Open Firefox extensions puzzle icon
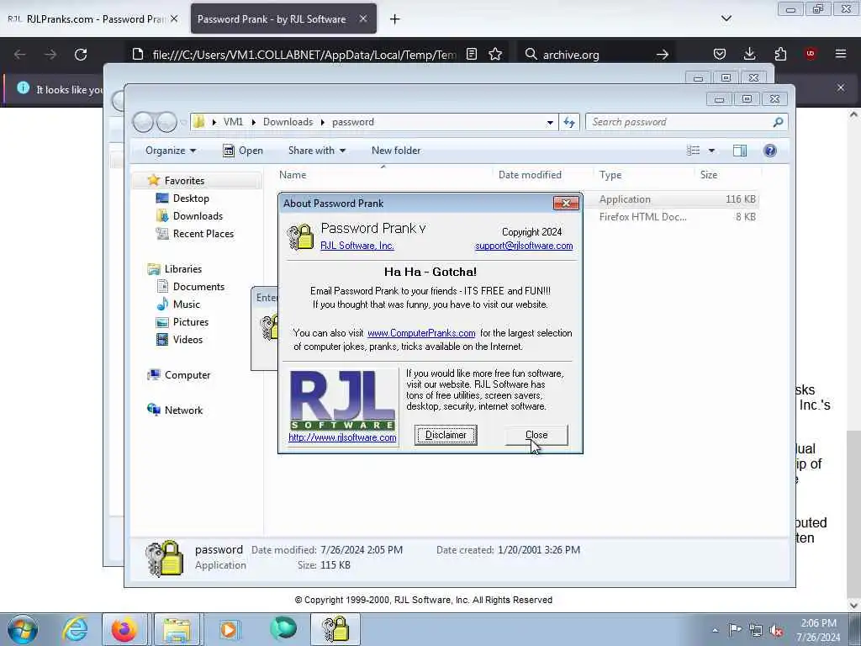The width and height of the screenshot is (861, 646). (780, 54)
